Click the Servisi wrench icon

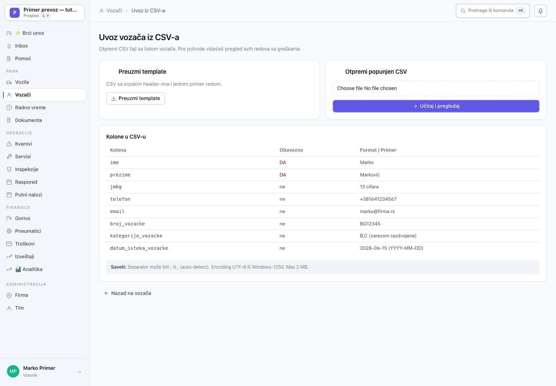9,157
